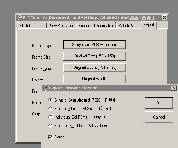
Task: Close the FLC Info window
Action: pos(164,18)
